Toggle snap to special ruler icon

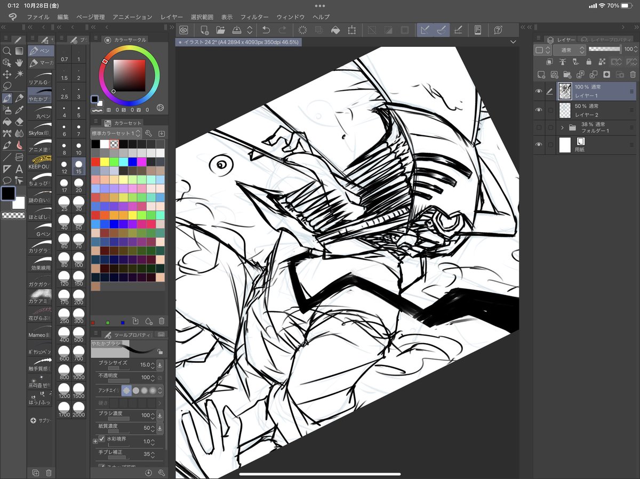442,30
